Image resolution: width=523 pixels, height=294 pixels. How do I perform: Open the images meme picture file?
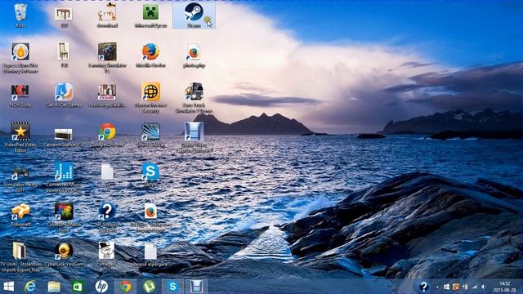click(x=107, y=251)
